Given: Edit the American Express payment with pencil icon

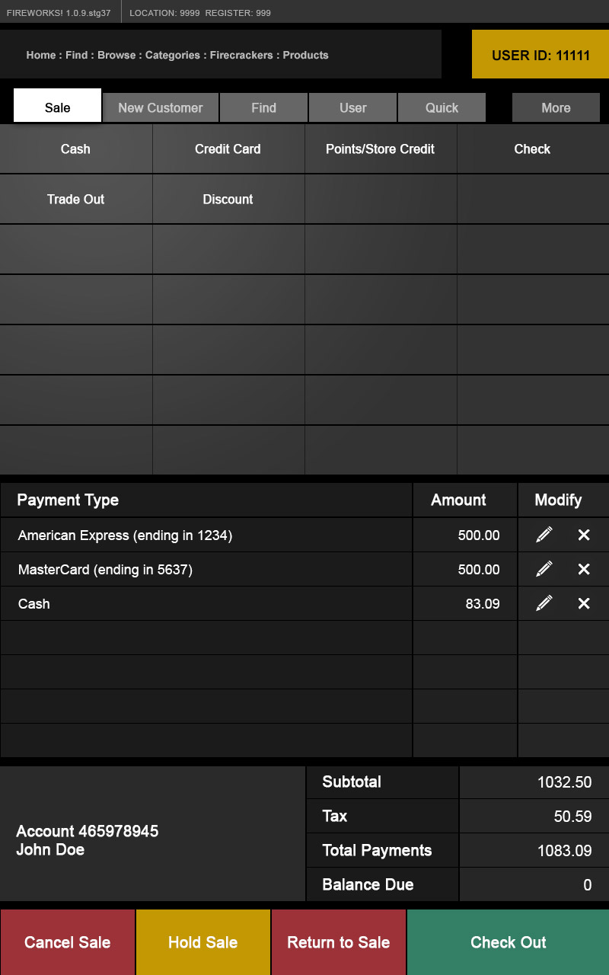Looking at the screenshot, I should point(544,535).
